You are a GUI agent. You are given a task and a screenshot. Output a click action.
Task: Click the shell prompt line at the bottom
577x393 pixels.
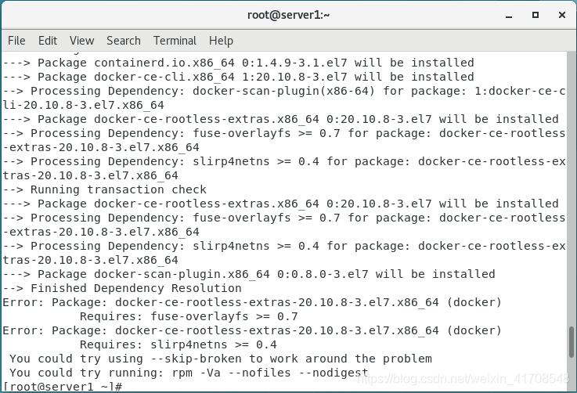point(63,387)
